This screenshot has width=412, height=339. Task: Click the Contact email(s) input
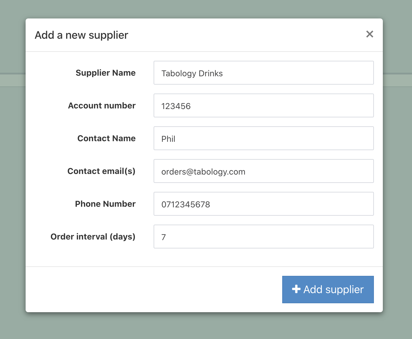[x=263, y=171]
